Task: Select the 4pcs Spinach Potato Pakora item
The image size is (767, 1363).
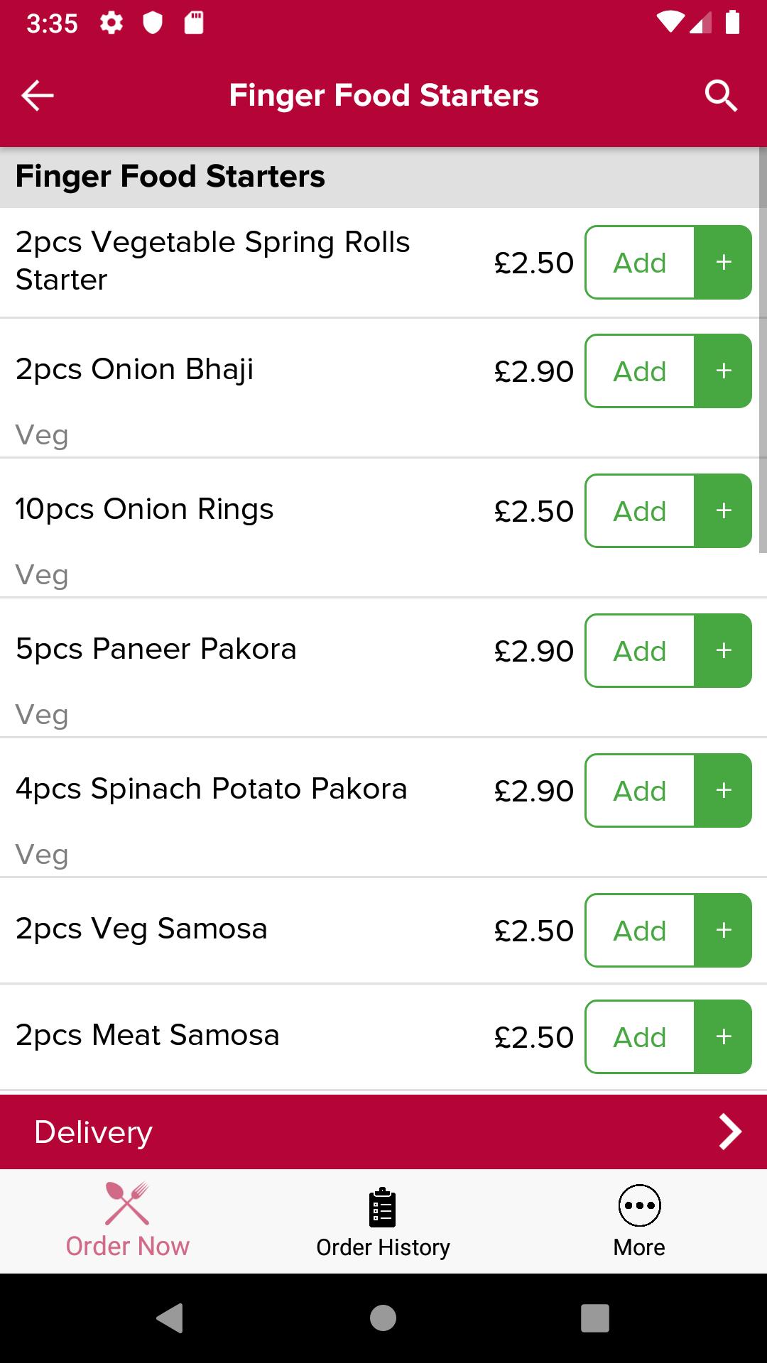Action: [212, 789]
